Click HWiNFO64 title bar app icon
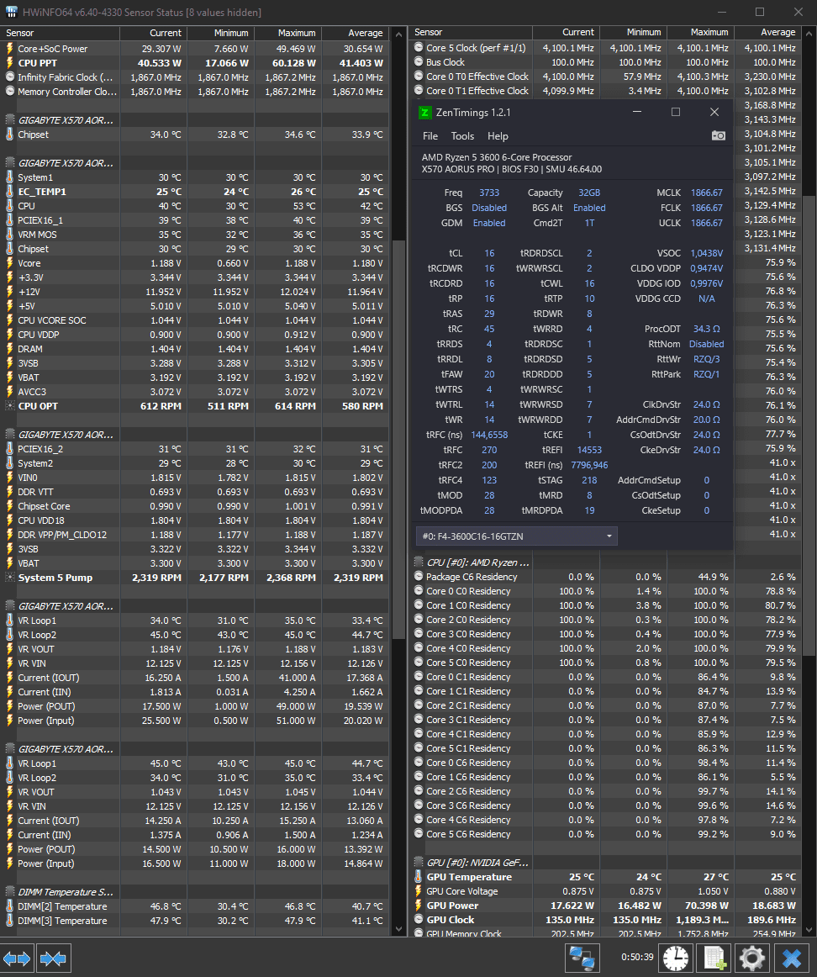The width and height of the screenshot is (817, 977). [11, 12]
